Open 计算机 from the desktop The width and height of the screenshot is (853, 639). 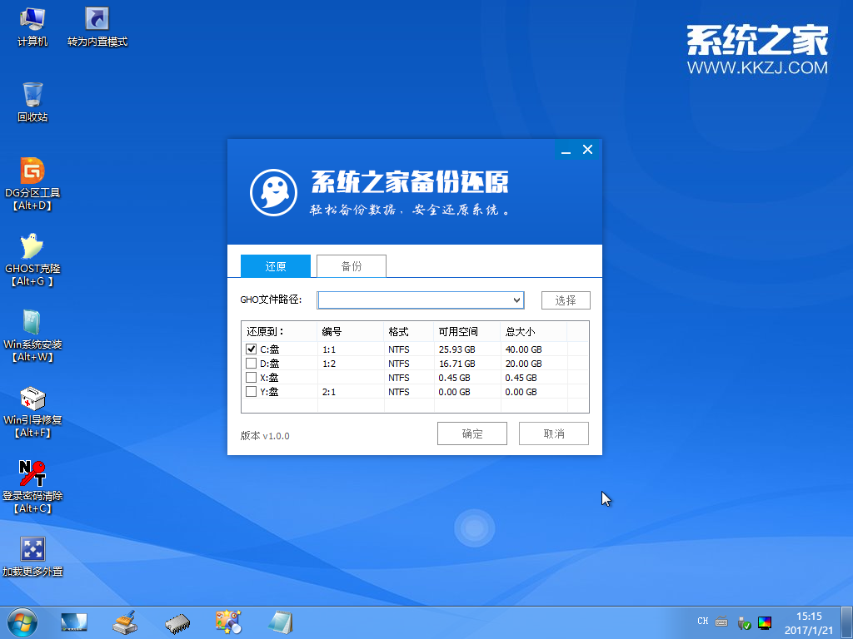[32, 17]
